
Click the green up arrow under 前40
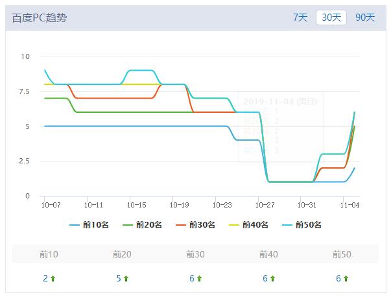point(273,279)
